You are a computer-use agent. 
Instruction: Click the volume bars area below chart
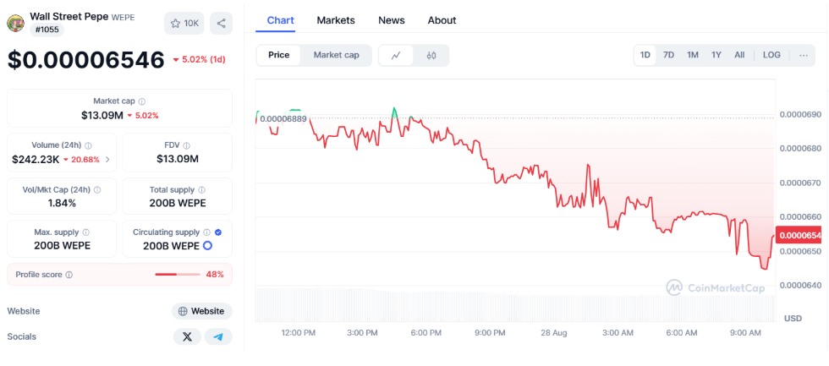click(x=515, y=305)
